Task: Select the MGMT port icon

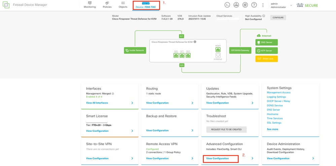Action: (218, 50)
